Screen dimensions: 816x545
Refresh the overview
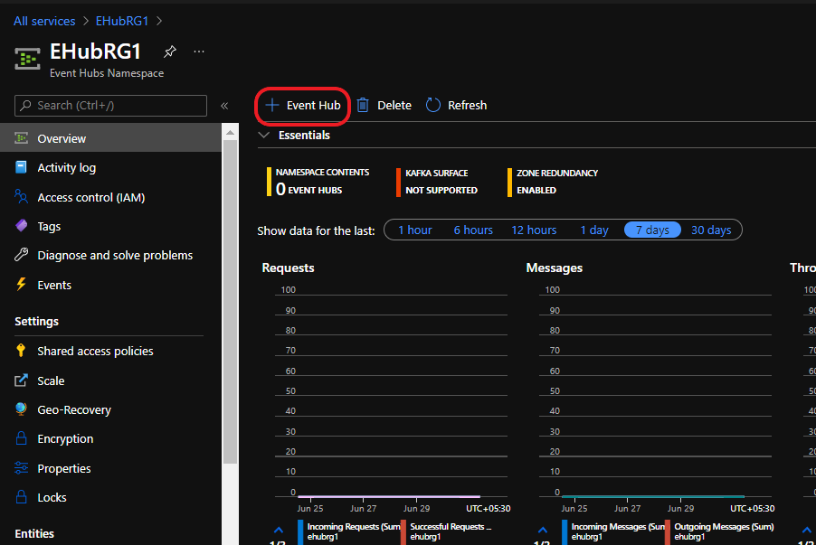coord(456,106)
